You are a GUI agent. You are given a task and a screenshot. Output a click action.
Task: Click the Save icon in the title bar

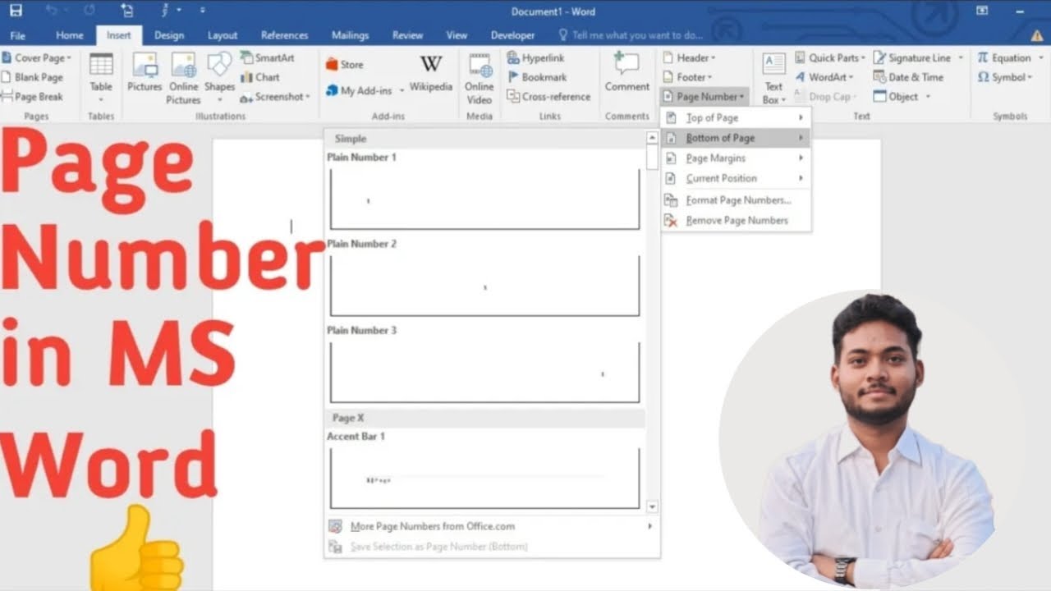pyautogui.click(x=16, y=11)
